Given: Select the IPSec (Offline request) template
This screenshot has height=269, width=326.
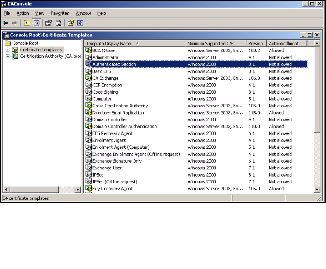Looking at the screenshot, I should coord(115,181).
